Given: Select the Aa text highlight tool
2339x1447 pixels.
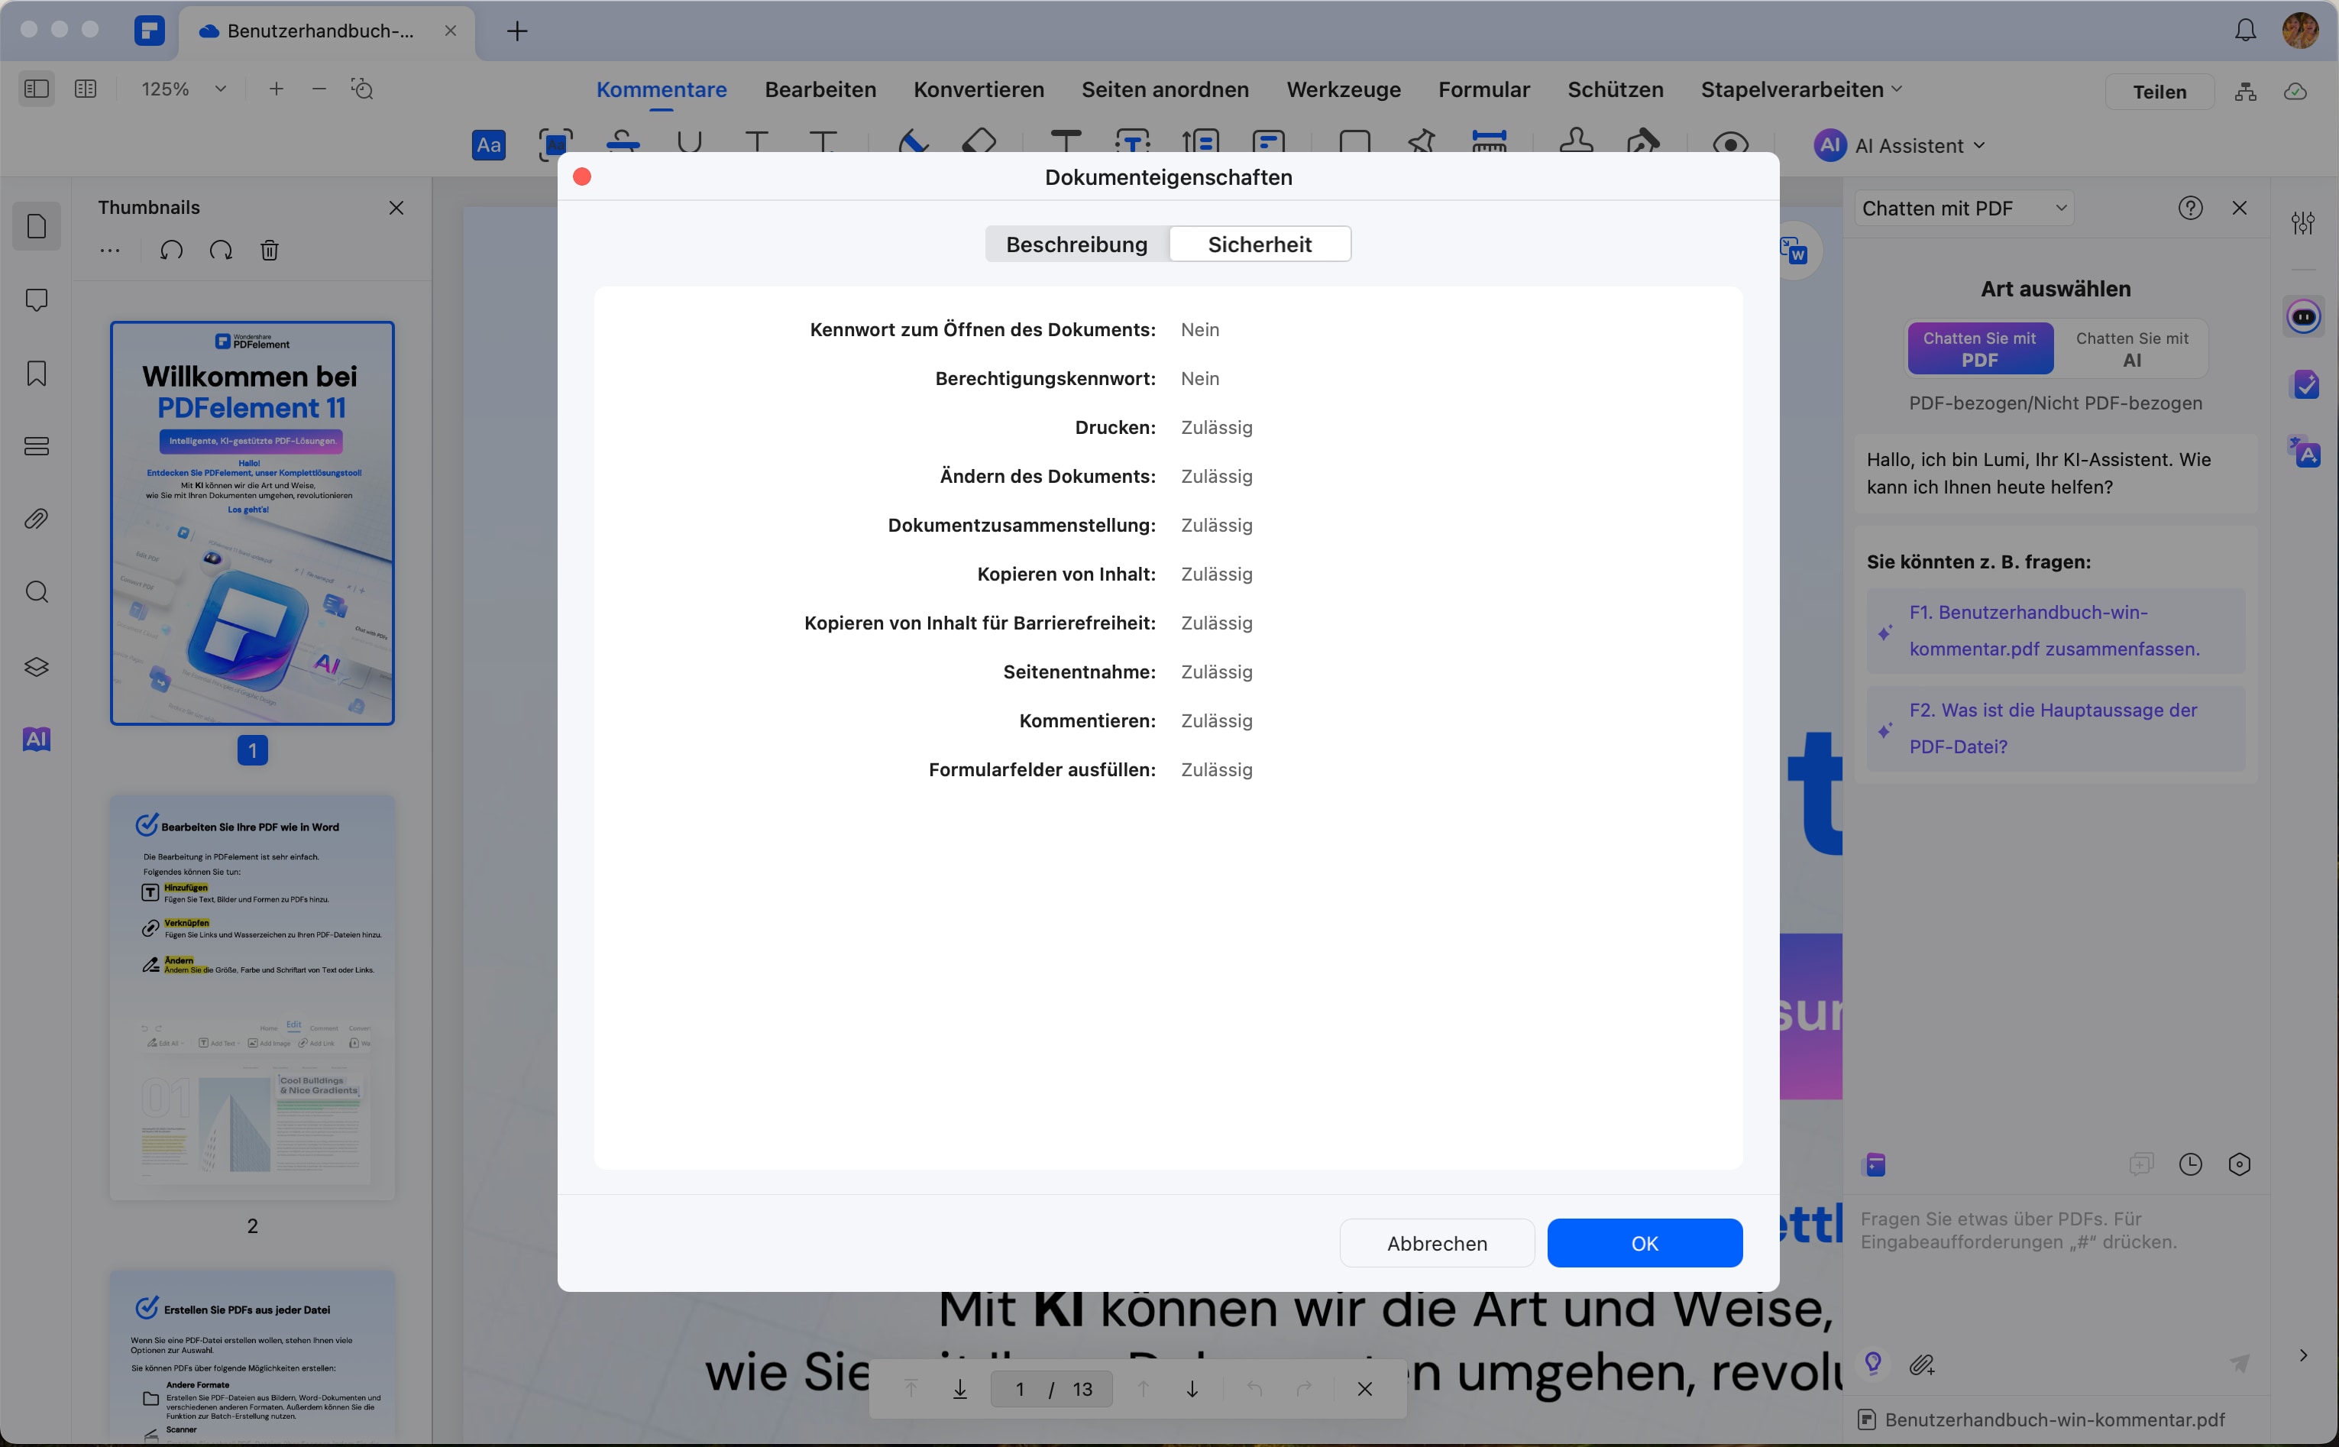Looking at the screenshot, I should click(x=489, y=145).
